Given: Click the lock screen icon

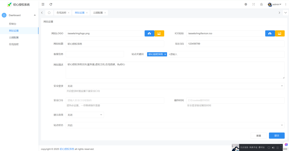Looking at the screenshot, I should coord(261,4).
